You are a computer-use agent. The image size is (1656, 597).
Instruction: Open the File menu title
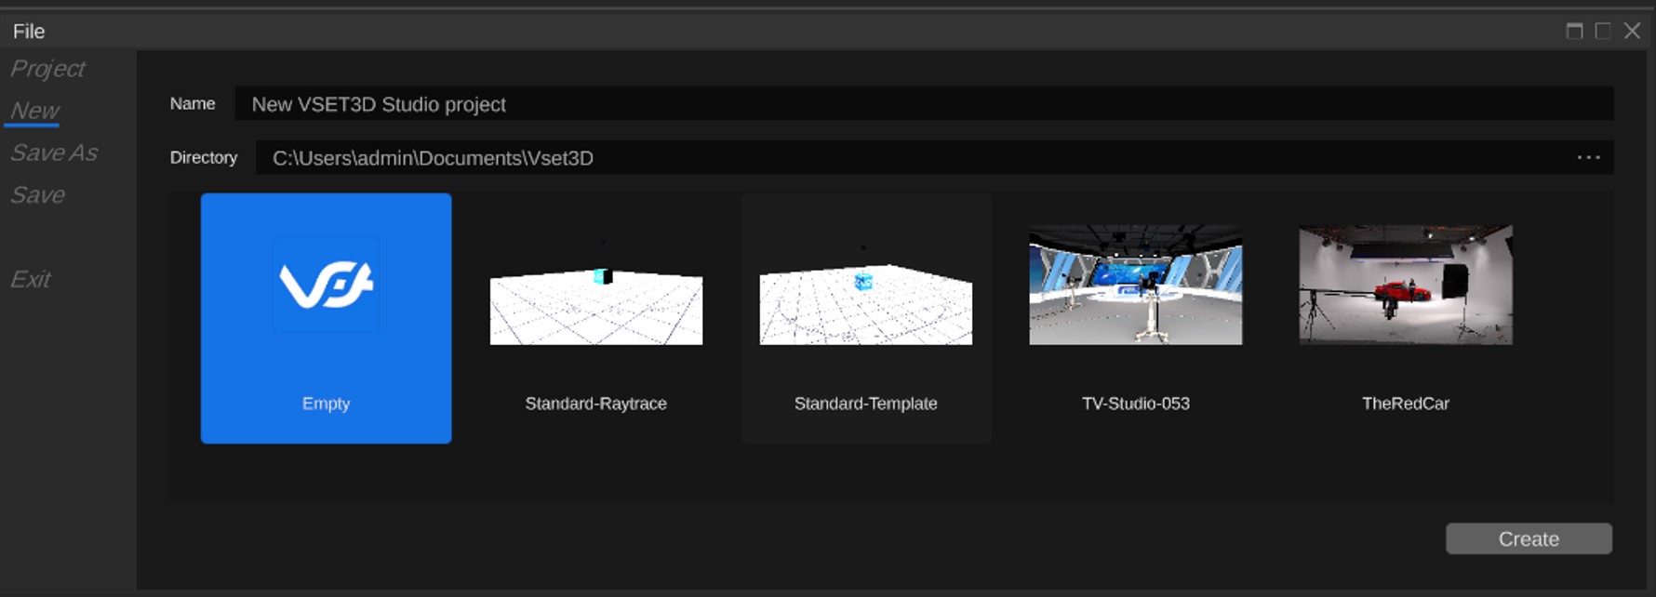click(x=29, y=31)
